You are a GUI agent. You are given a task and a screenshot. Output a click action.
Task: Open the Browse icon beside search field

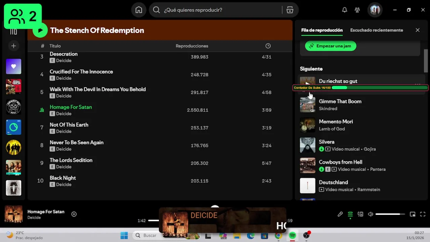pyautogui.click(x=290, y=10)
